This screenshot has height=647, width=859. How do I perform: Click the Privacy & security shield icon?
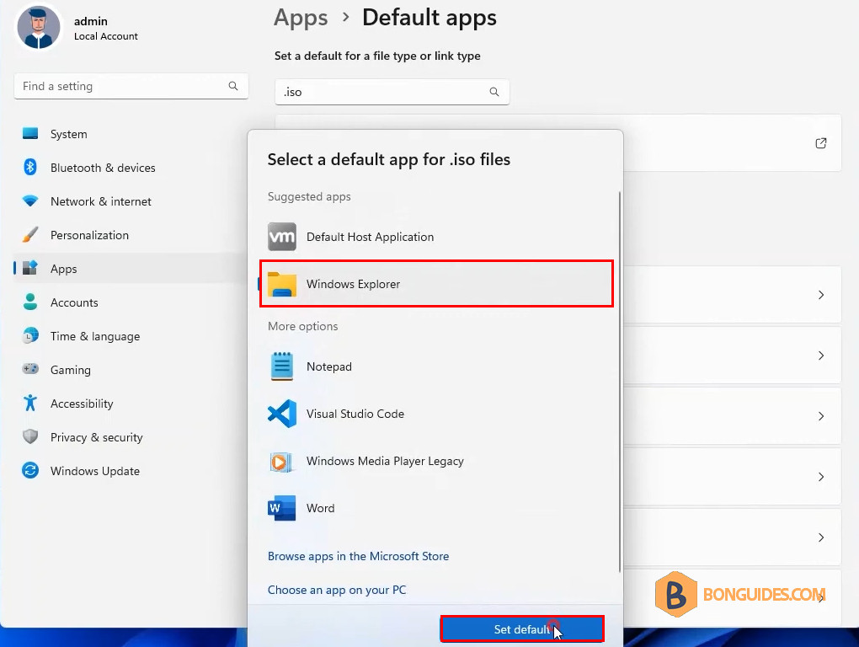30,436
